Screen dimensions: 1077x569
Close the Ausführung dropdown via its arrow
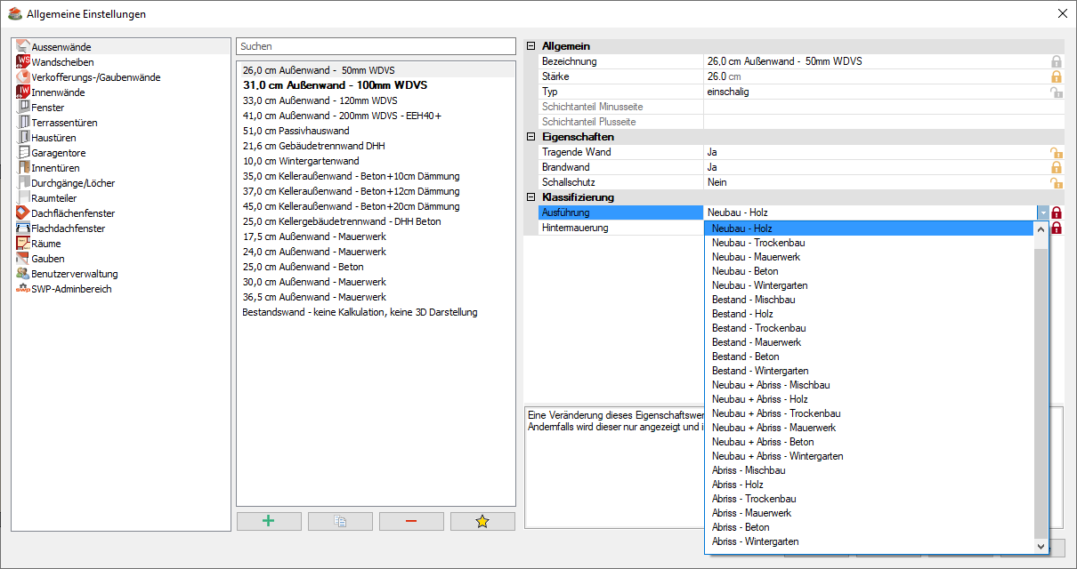(1042, 213)
